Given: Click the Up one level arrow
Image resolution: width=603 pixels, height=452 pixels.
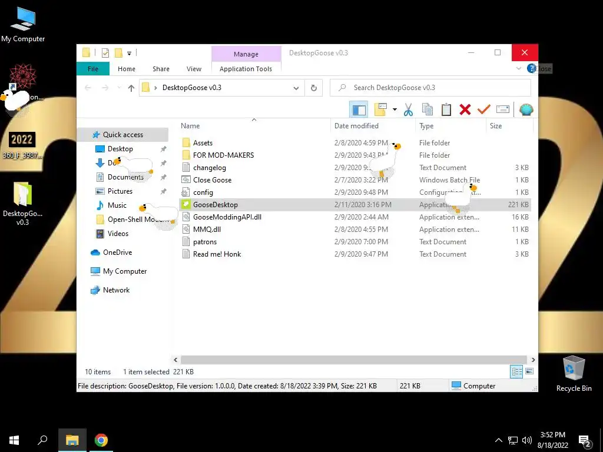Looking at the screenshot, I should [x=131, y=88].
